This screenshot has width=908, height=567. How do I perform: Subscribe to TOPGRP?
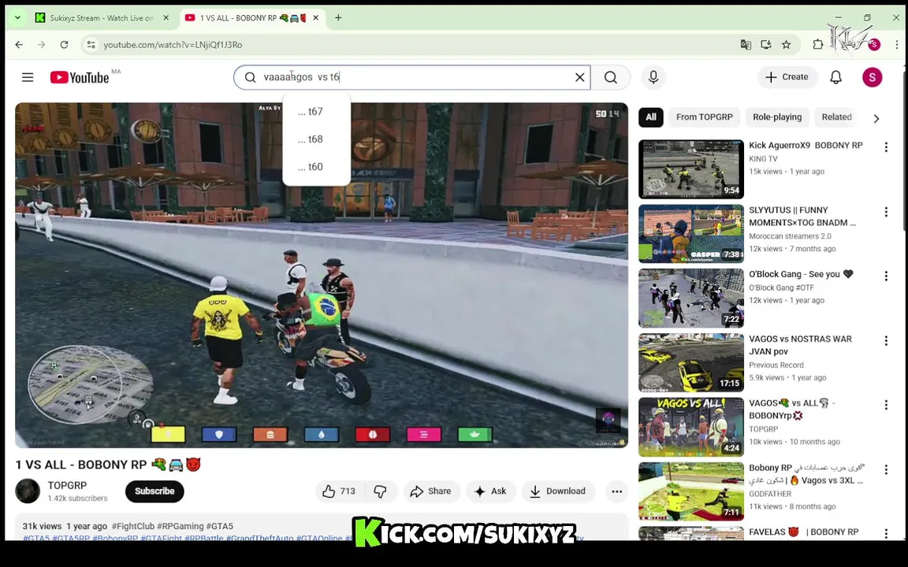pos(154,491)
